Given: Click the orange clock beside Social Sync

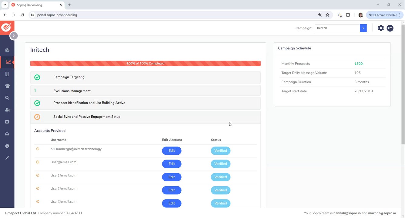Looking at the screenshot, I should (x=37, y=117).
